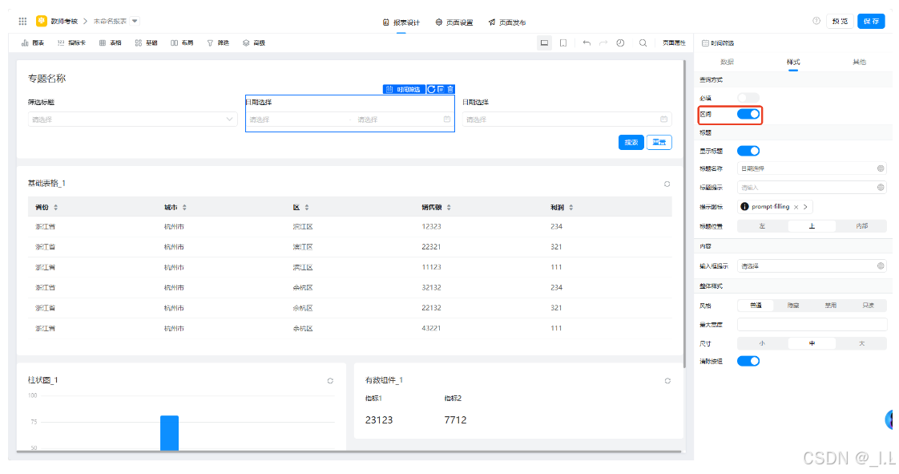Click globe icon in 输入框提示 field

tap(880, 265)
